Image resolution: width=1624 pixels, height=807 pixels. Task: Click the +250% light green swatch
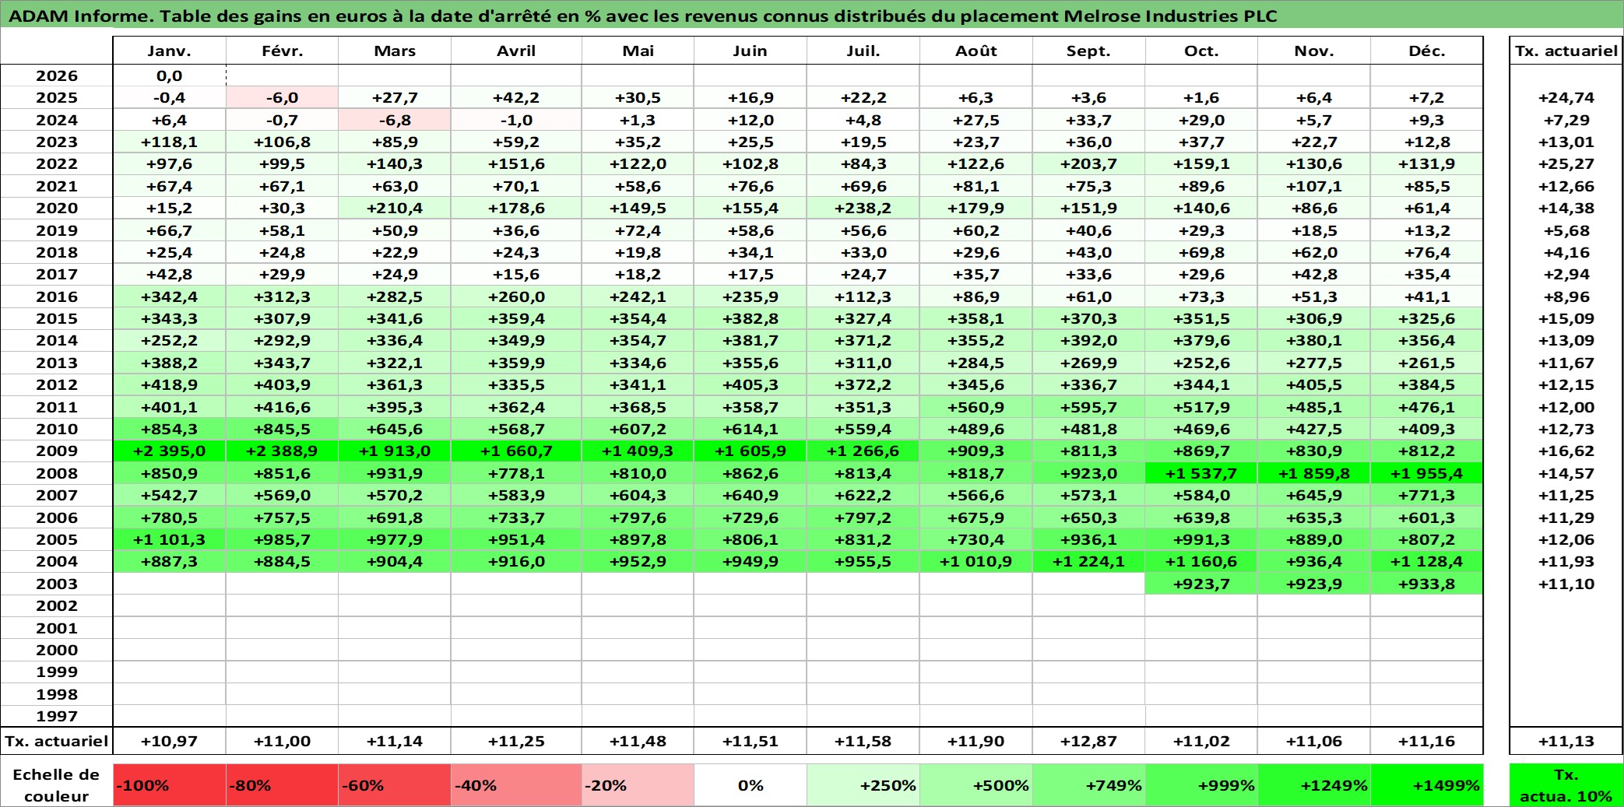pos(863,785)
